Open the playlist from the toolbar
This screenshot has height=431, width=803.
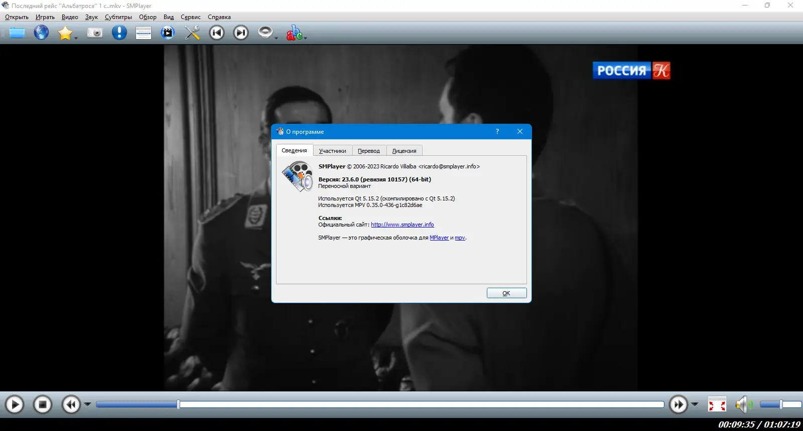click(x=144, y=33)
